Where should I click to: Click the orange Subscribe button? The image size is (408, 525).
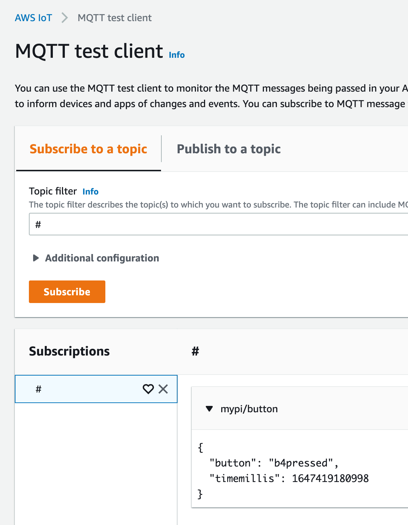[67, 292]
